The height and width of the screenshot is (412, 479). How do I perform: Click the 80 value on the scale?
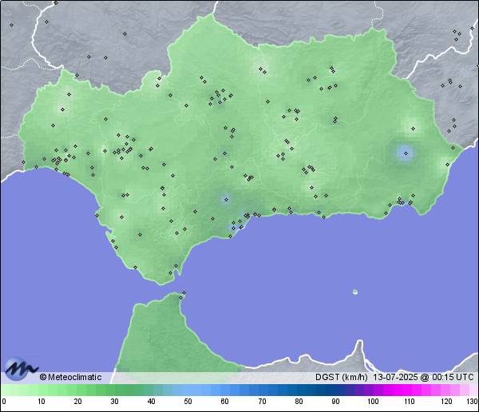299,402
